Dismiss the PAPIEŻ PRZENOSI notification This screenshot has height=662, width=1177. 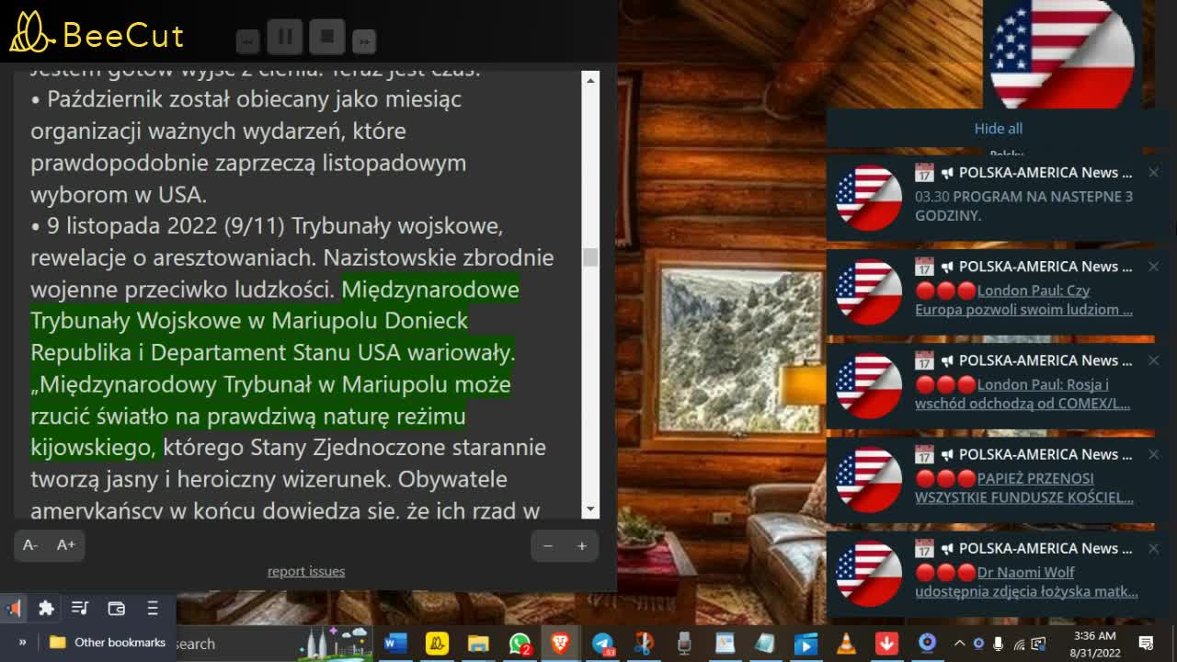1153,453
